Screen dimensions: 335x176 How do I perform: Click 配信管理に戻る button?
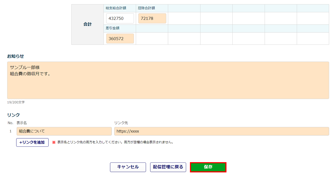[x=168, y=167]
